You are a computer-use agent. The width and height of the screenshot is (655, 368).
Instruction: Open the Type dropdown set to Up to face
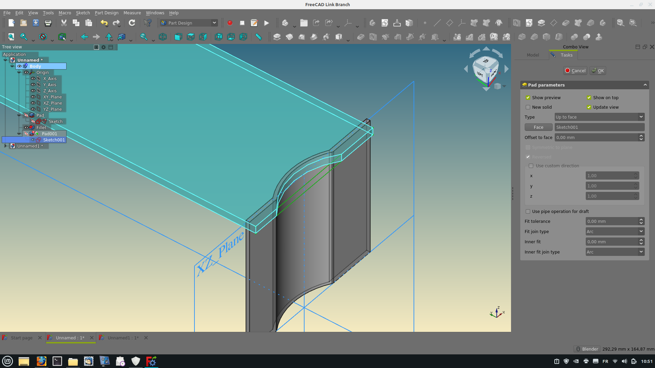click(599, 117)
